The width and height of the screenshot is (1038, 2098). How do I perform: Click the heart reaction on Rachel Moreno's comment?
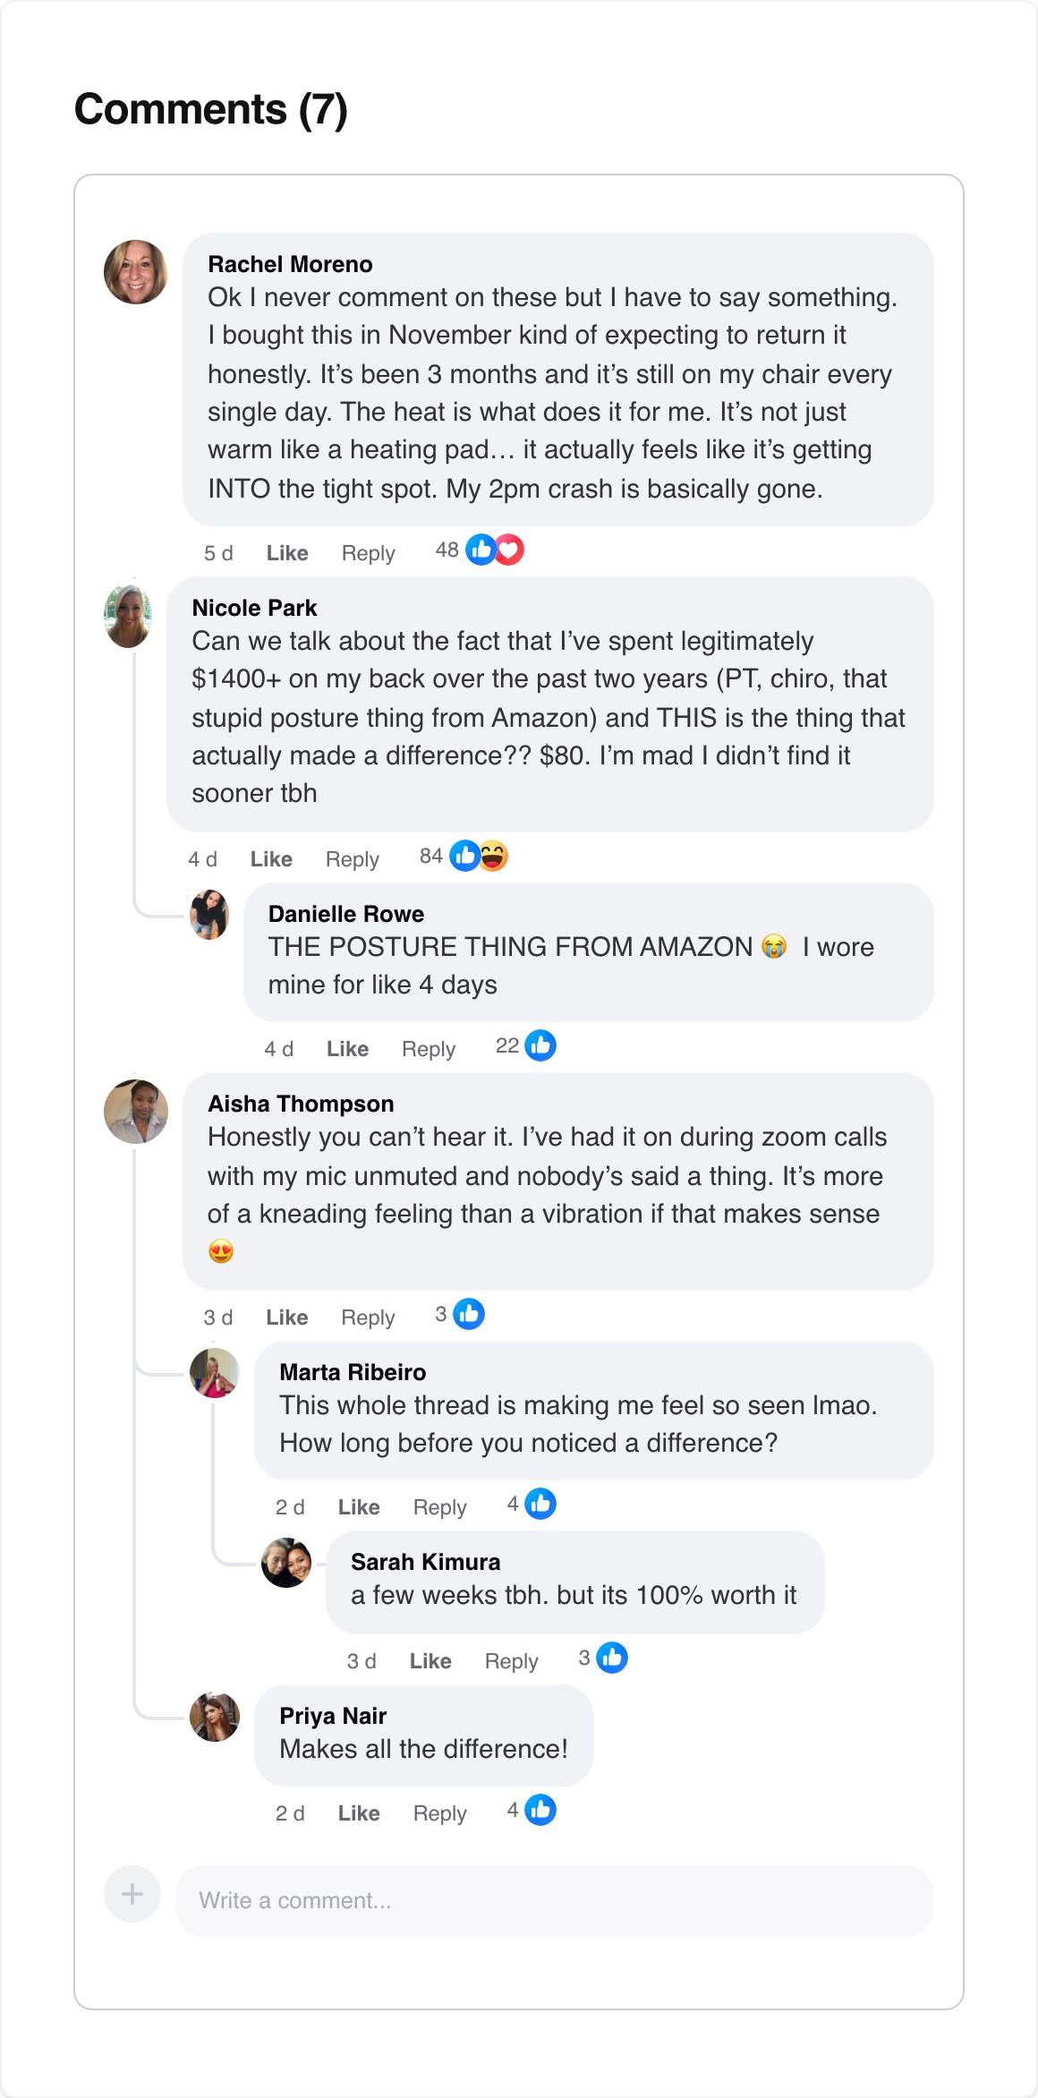click(x=510, y=550)
